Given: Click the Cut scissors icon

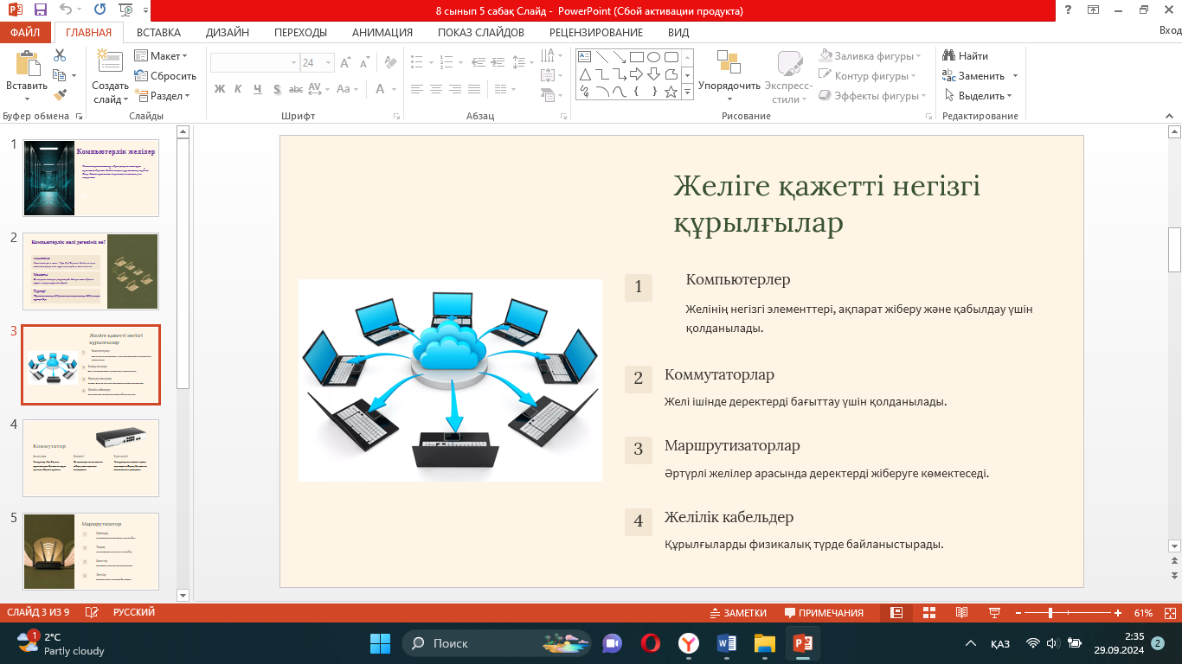Looking at the screenshot, I should pos(60,55).
